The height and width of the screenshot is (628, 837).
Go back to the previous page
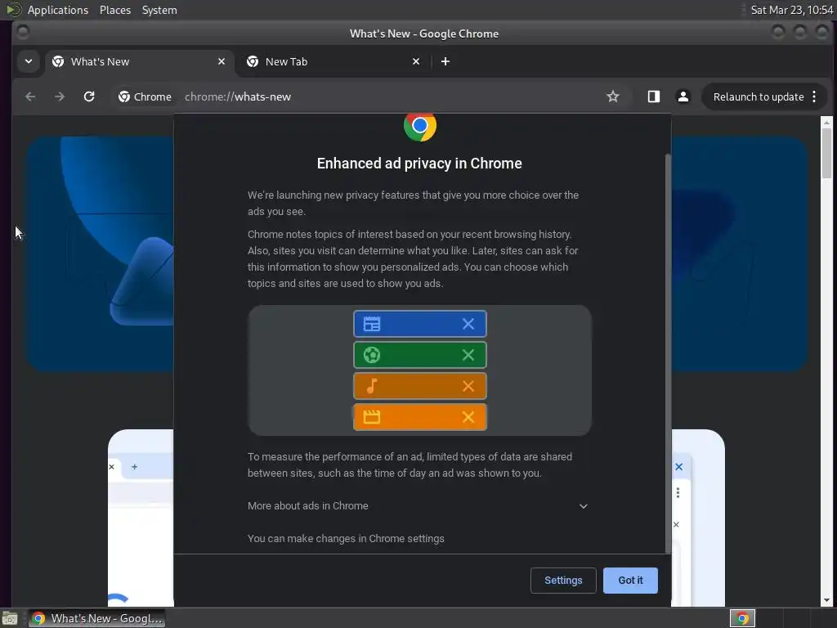[x=30, y=96]
